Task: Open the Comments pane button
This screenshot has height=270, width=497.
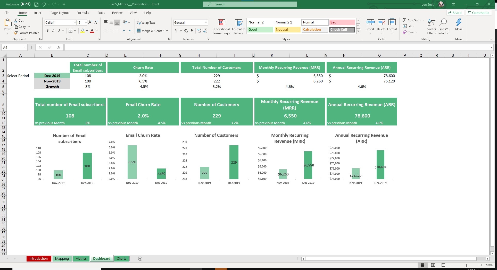Action: click(479, 13)
